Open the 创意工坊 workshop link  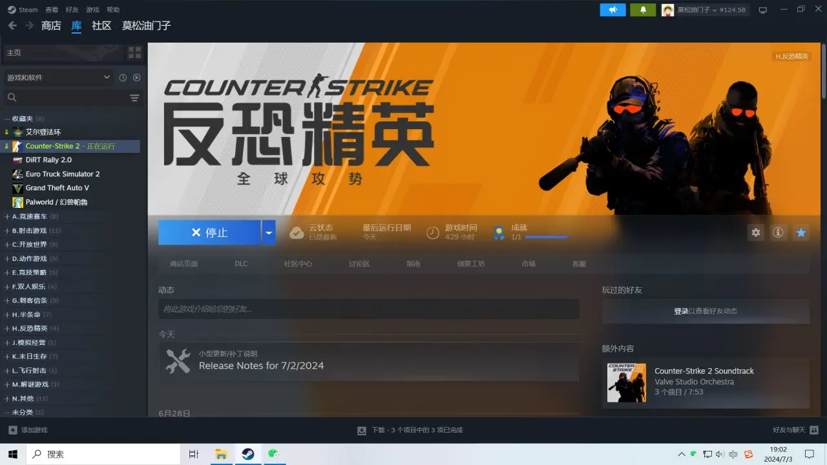470,263
